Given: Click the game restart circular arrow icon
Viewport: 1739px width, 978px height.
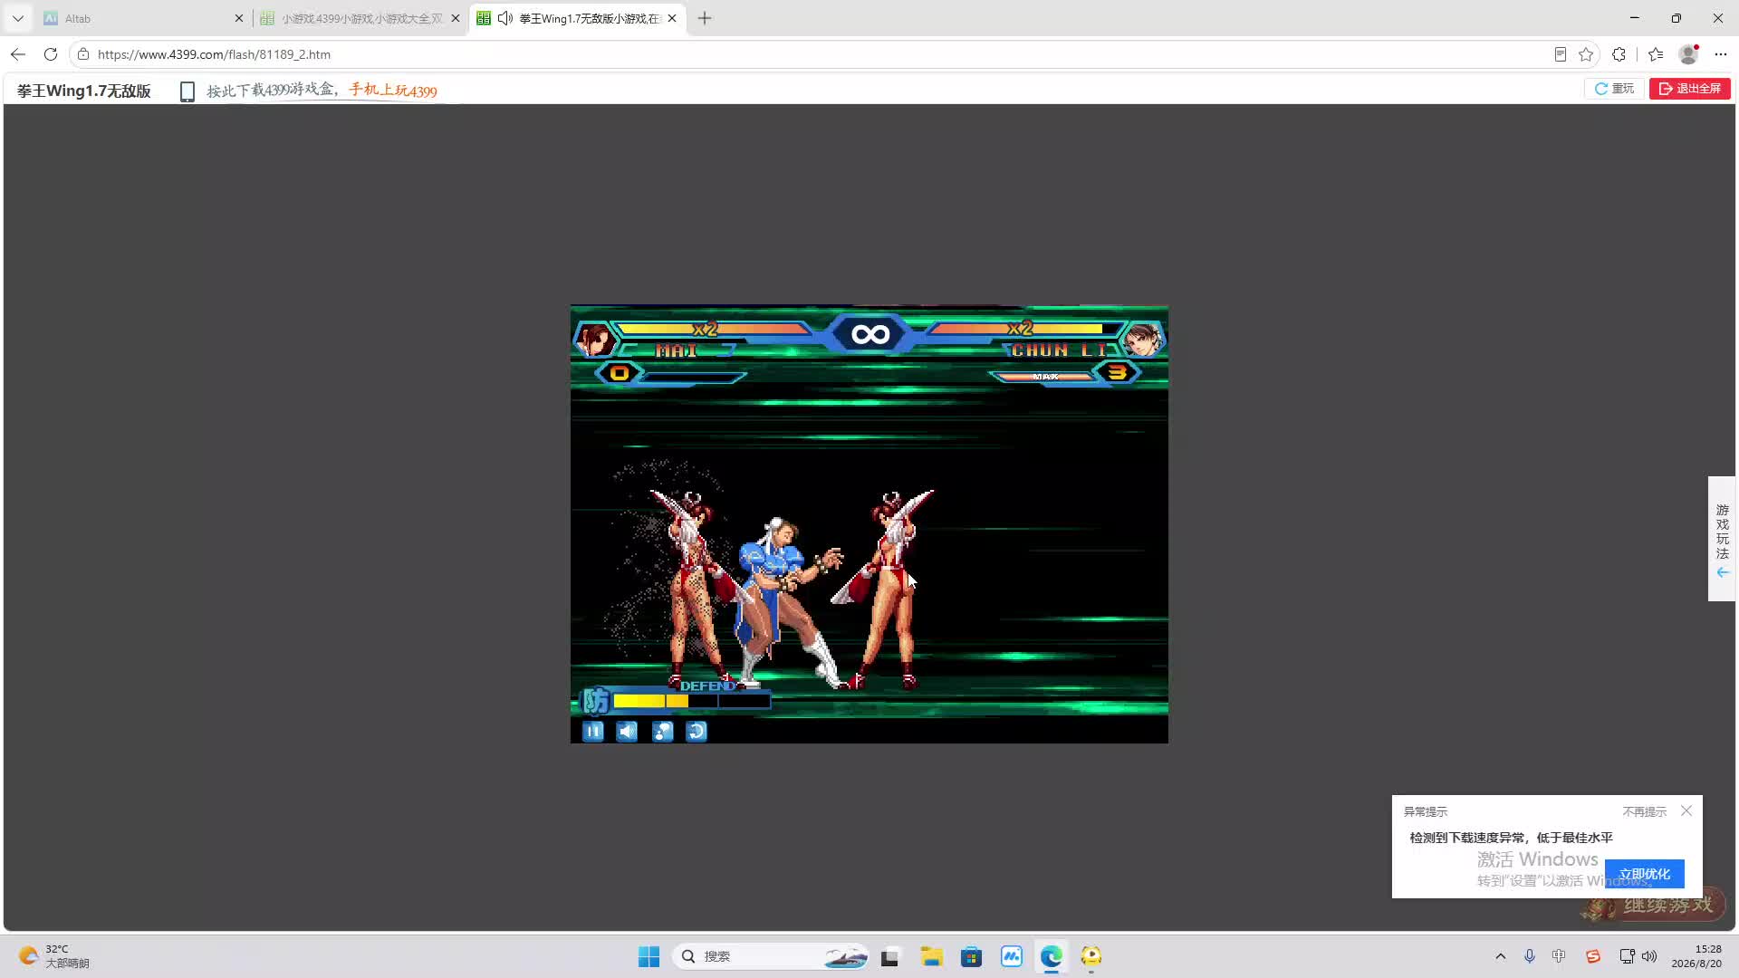Looking at the screenshot, I should click(697, 732).
